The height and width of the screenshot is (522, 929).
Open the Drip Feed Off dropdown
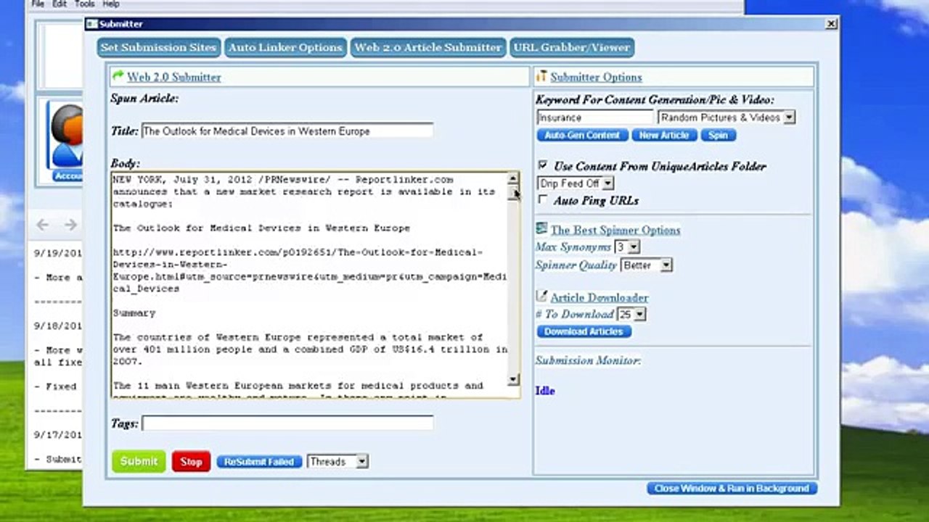576,183
